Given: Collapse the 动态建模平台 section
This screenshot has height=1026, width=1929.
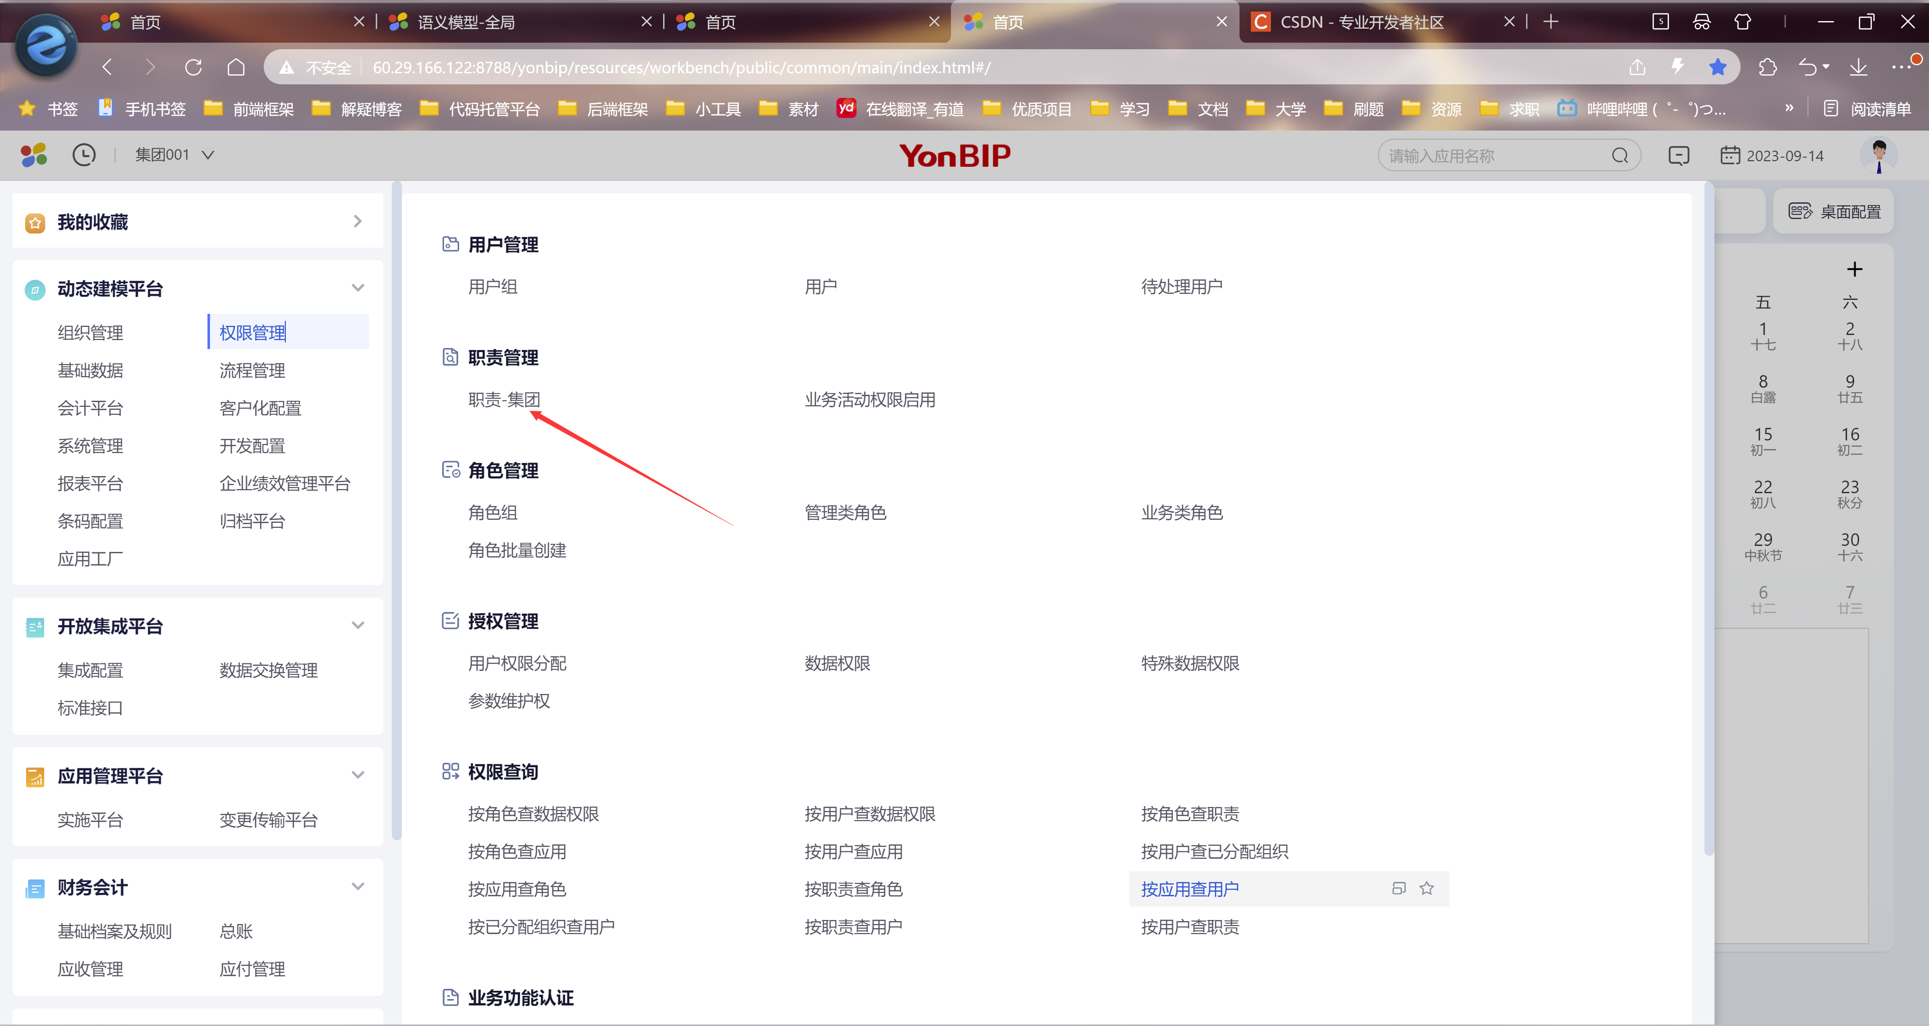Looking at the screenshot, I should click(358, 288).
